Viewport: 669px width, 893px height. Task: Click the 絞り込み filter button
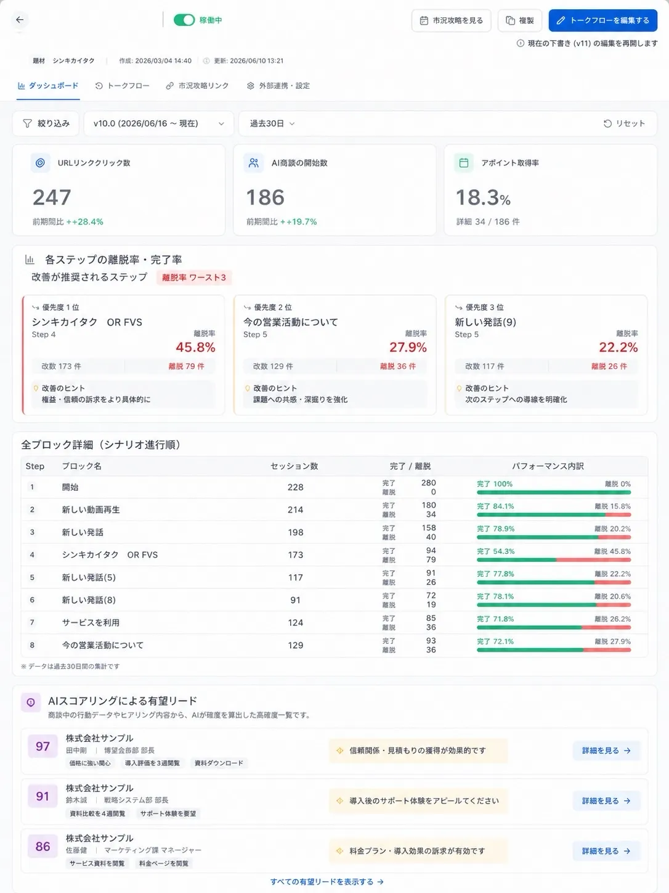pyautogui.click(x=46, y=123)
